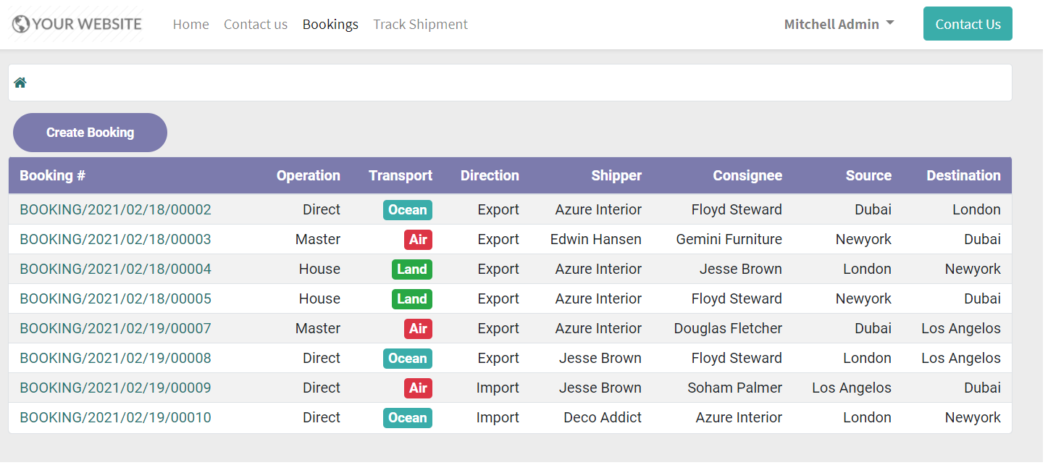
Task: Click the Ocean badge in booking 00010 row
Action: pos(407,418)
